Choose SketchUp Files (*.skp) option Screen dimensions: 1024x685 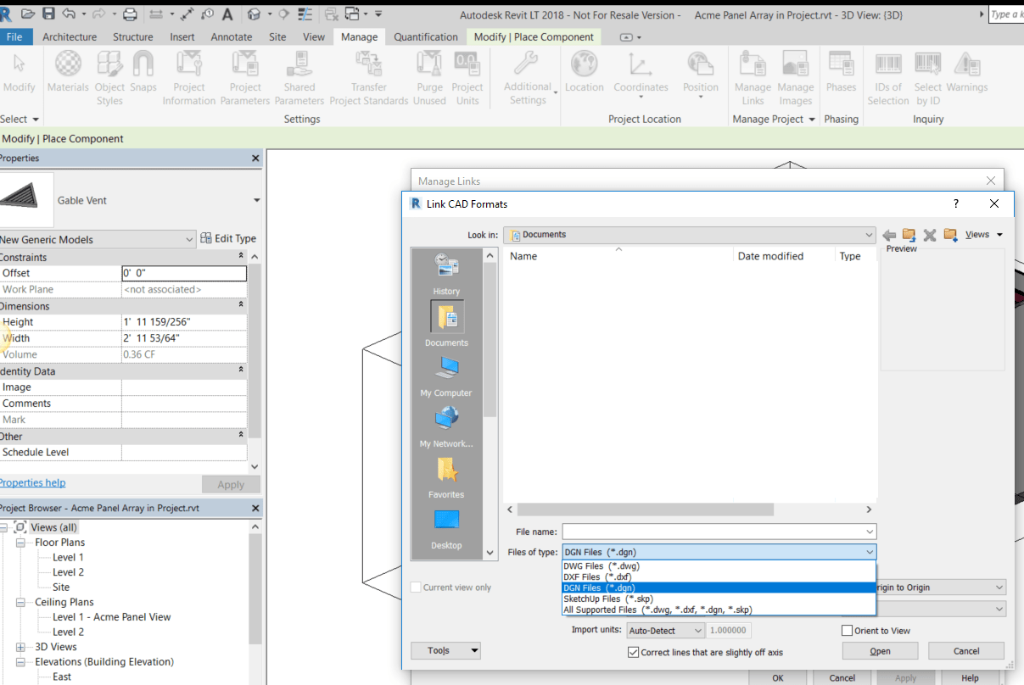pos(719,599)
